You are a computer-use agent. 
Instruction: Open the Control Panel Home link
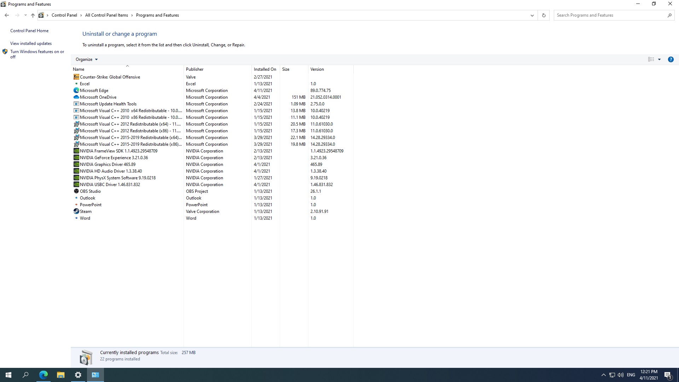(29, 31)
